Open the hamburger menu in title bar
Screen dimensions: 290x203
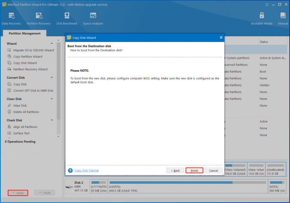coord(267,4)
